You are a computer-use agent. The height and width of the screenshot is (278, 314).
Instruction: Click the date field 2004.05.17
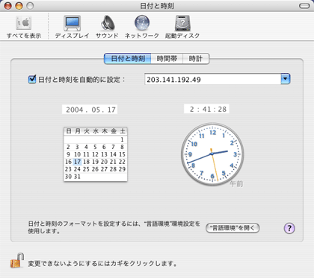pos(90,110)
